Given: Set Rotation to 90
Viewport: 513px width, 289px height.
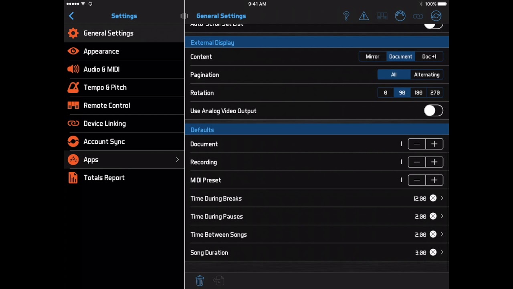Looking at the screenshot, I should click(402, 93).
